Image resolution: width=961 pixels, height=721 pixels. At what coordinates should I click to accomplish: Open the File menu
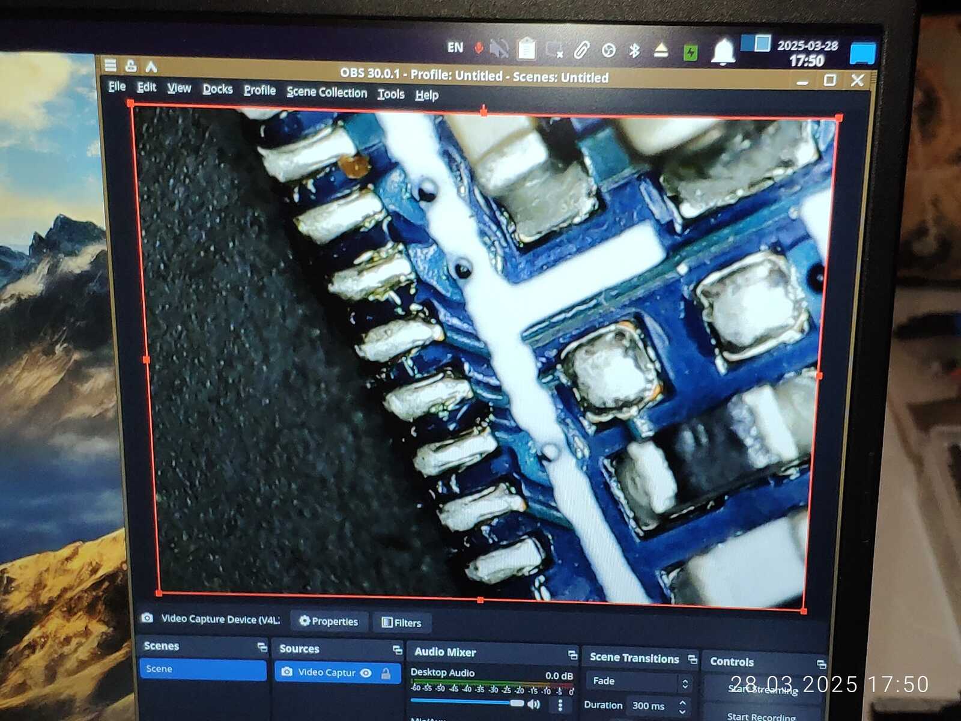coord(117,87)
